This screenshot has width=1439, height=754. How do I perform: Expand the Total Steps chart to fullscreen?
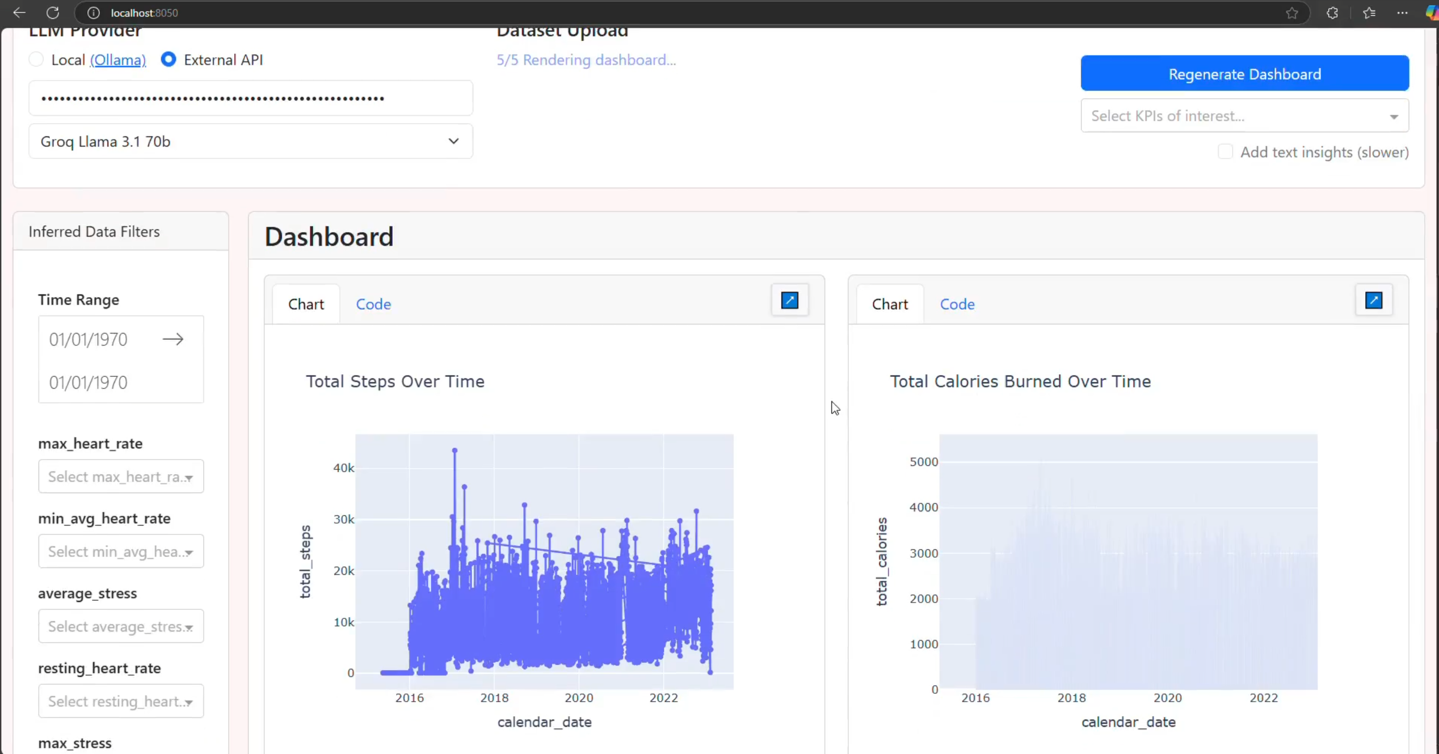[x=789, y=300]
